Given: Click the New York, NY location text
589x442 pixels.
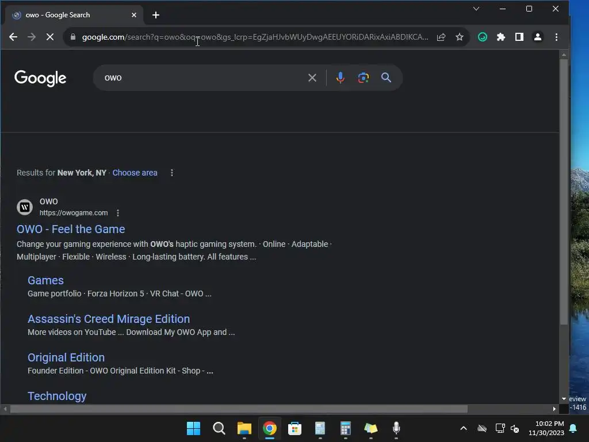Looking at the screenshot, I should [82, 173].
